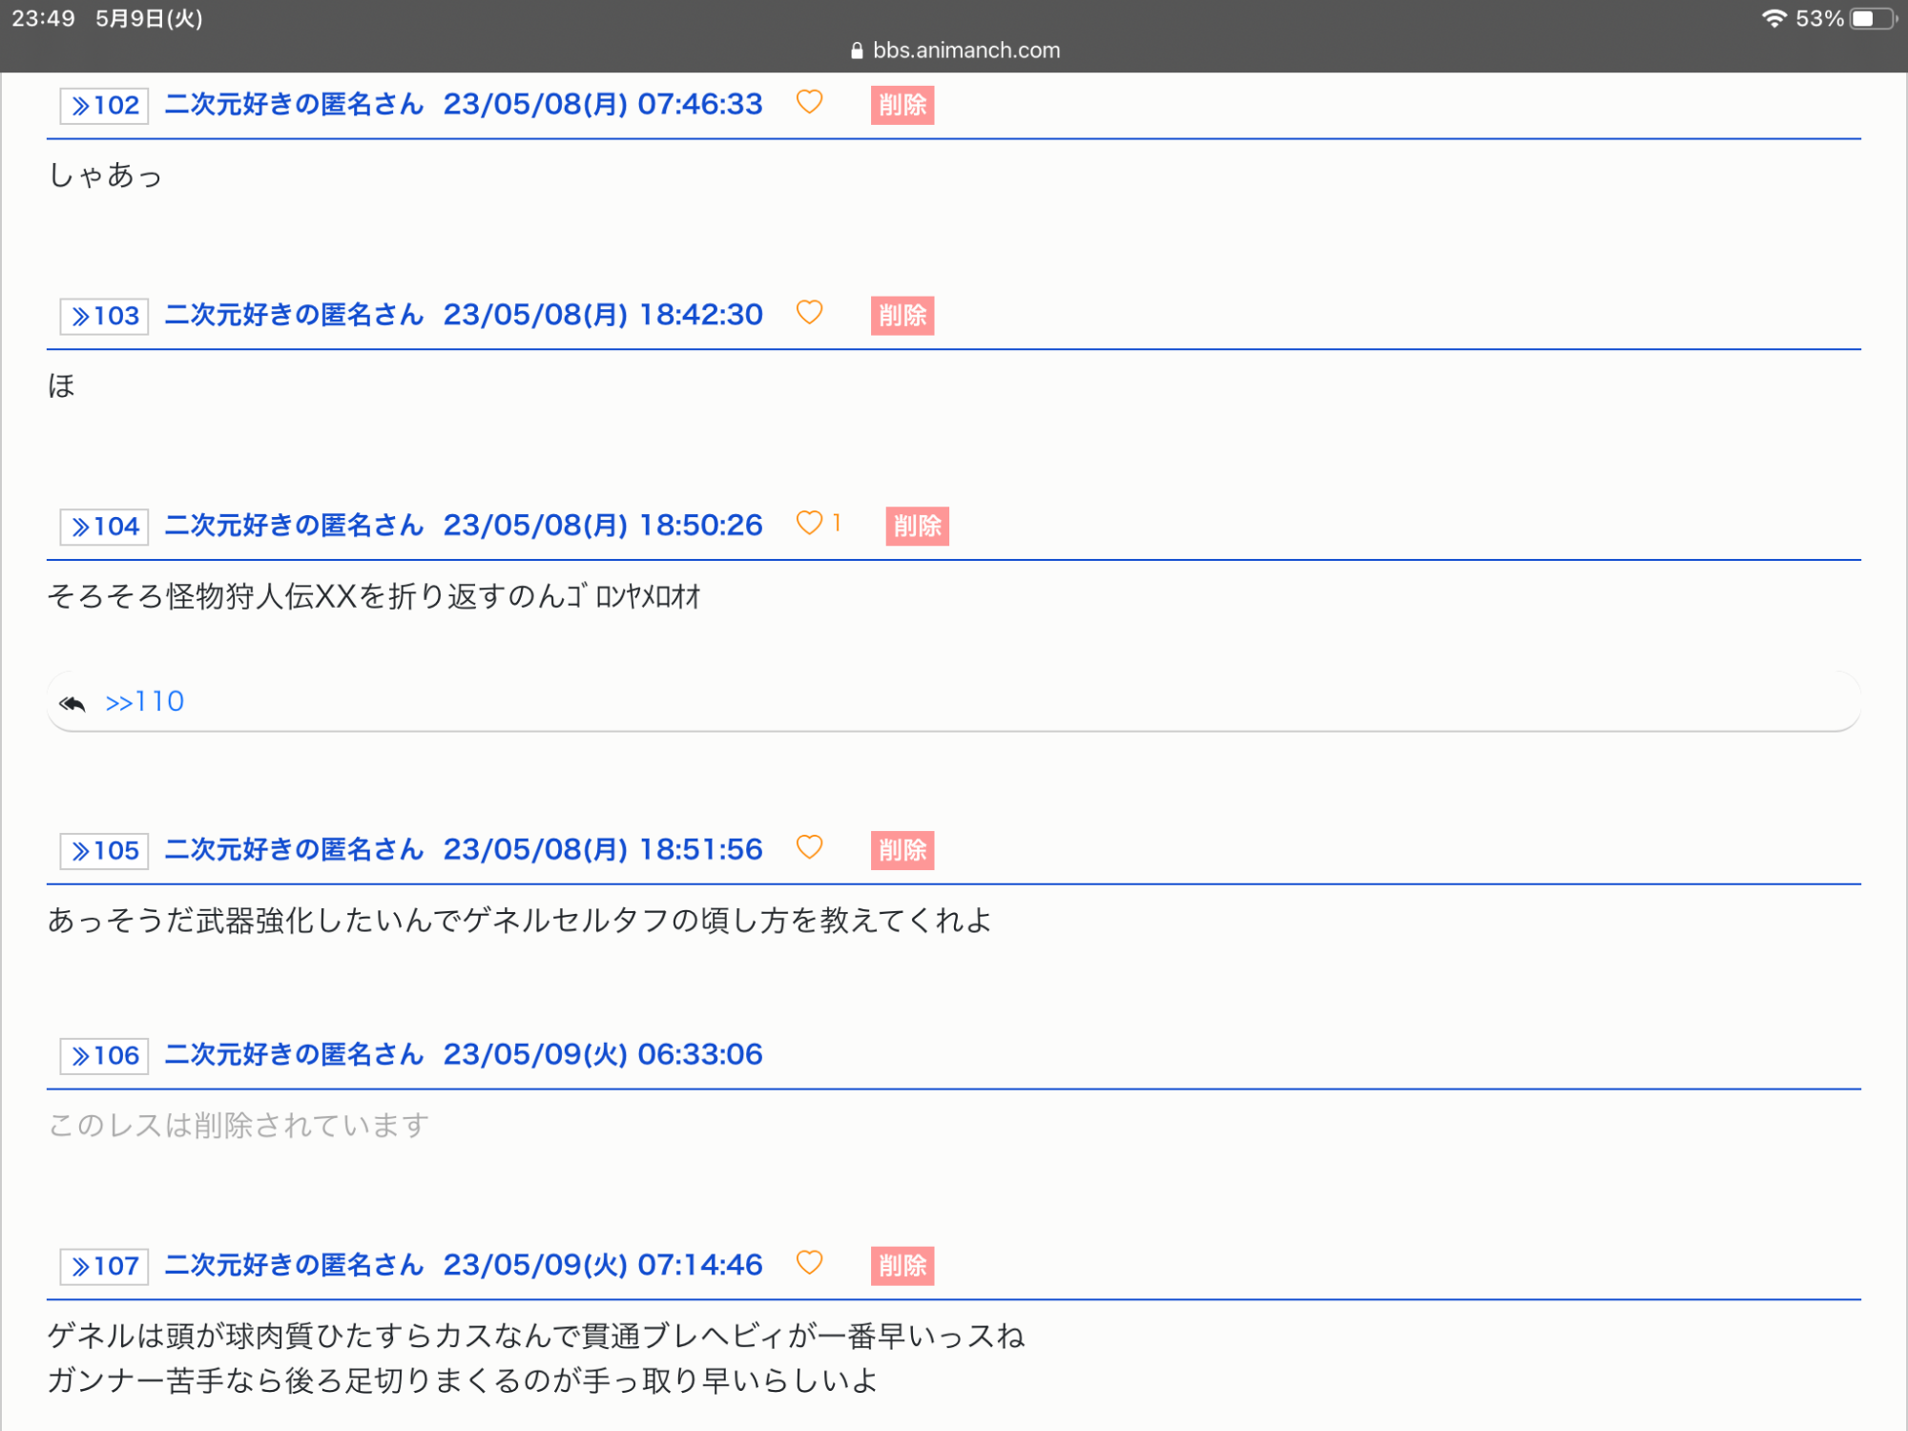The height and width of the screenshot is (1431, 1908).
Task: Select post number >>102 anchor
Action: coord(104,106)
